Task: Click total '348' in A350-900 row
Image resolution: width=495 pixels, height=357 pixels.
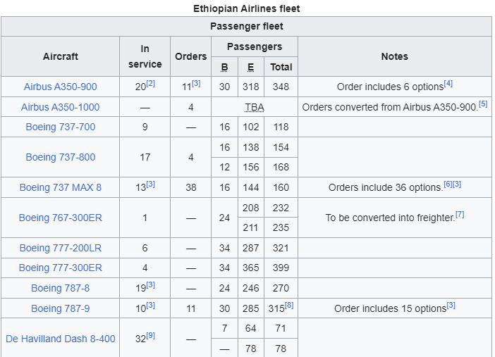Action: (x=281, y=87)
